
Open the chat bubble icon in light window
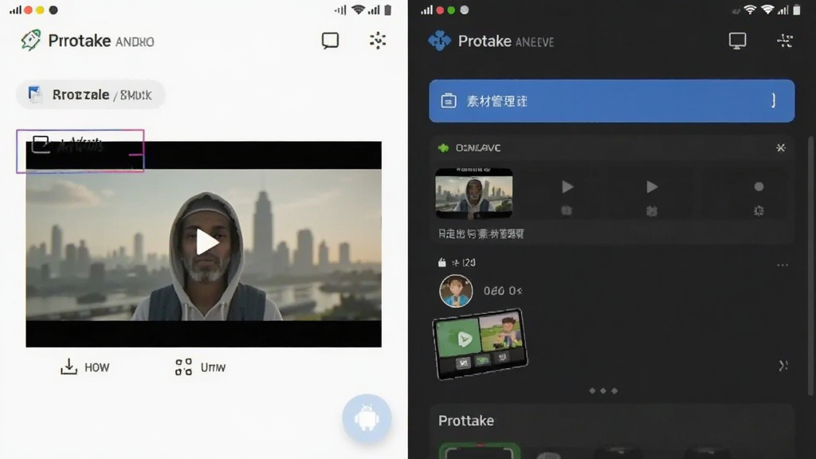[x=330, y=41]
